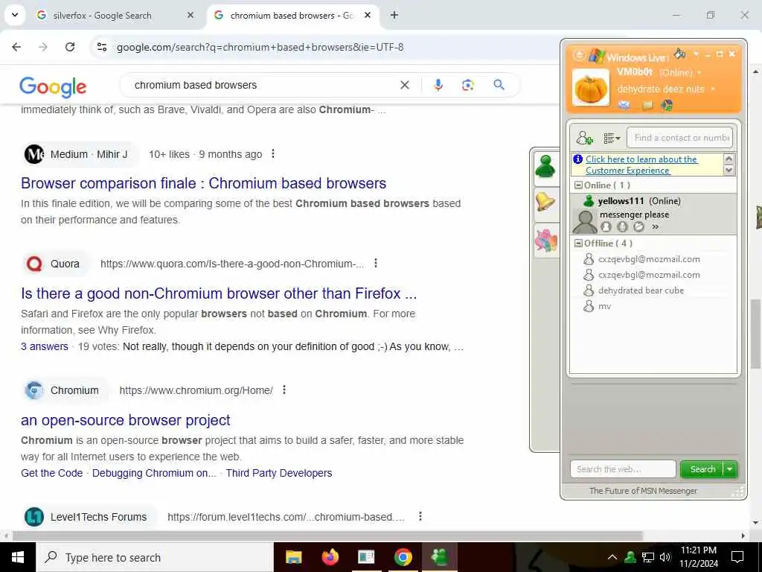Viewport: 762px width, 572px height.
Task: Open Browser comparison finale Medium result
Action: click(204, 183)
